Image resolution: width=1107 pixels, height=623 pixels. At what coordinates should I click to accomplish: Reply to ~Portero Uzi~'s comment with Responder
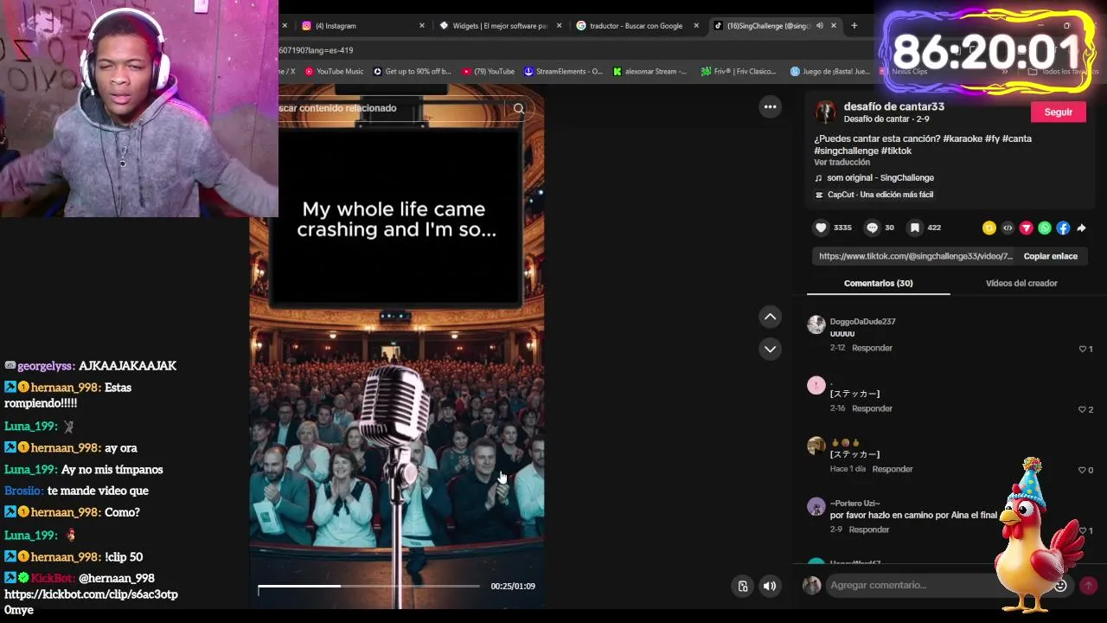click(x=869, y=530)
